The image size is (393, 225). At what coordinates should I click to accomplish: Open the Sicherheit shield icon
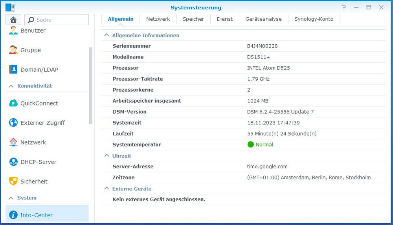[x=13, y=181]
